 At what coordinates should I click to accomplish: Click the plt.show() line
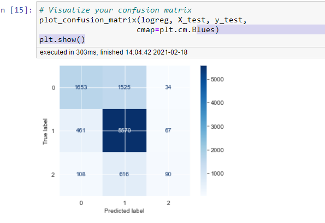(62, 39)
